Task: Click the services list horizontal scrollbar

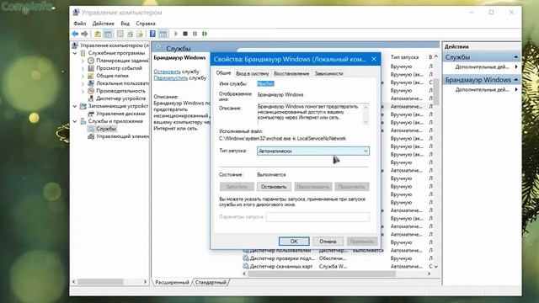Action: point(322,274)
